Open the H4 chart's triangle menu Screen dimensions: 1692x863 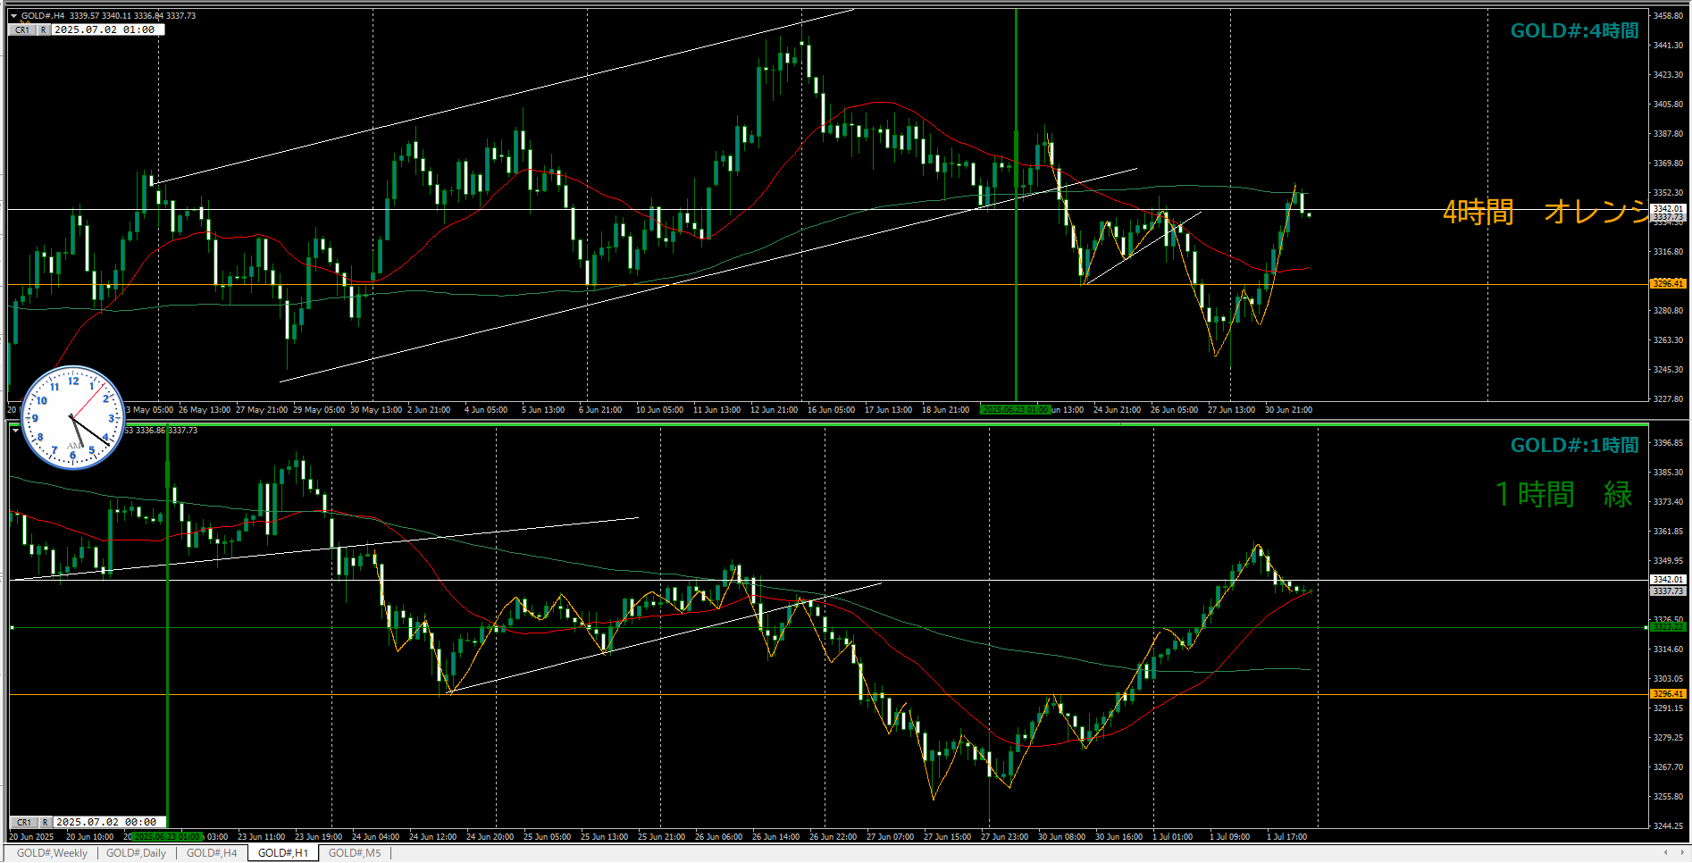point(13,16)
